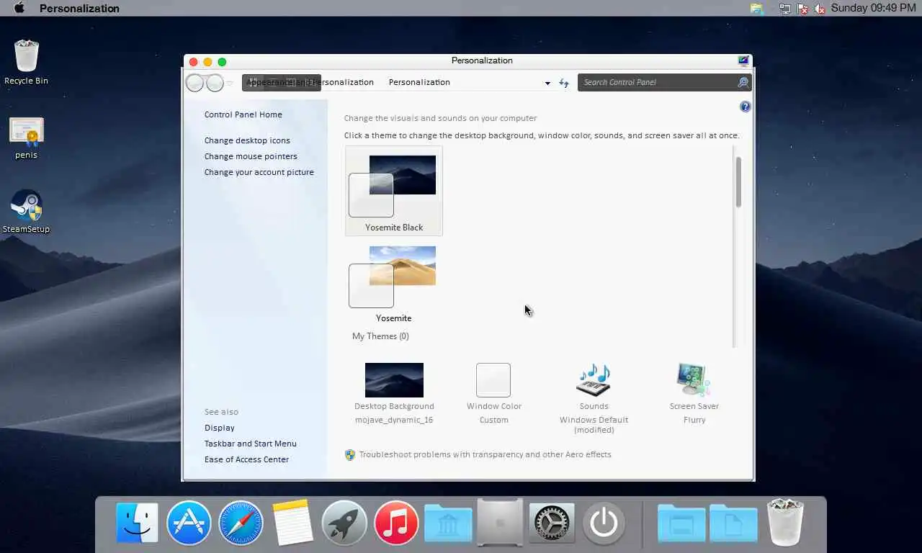
Task: Open the Display link under See also
Action: (x=219, y=428)
